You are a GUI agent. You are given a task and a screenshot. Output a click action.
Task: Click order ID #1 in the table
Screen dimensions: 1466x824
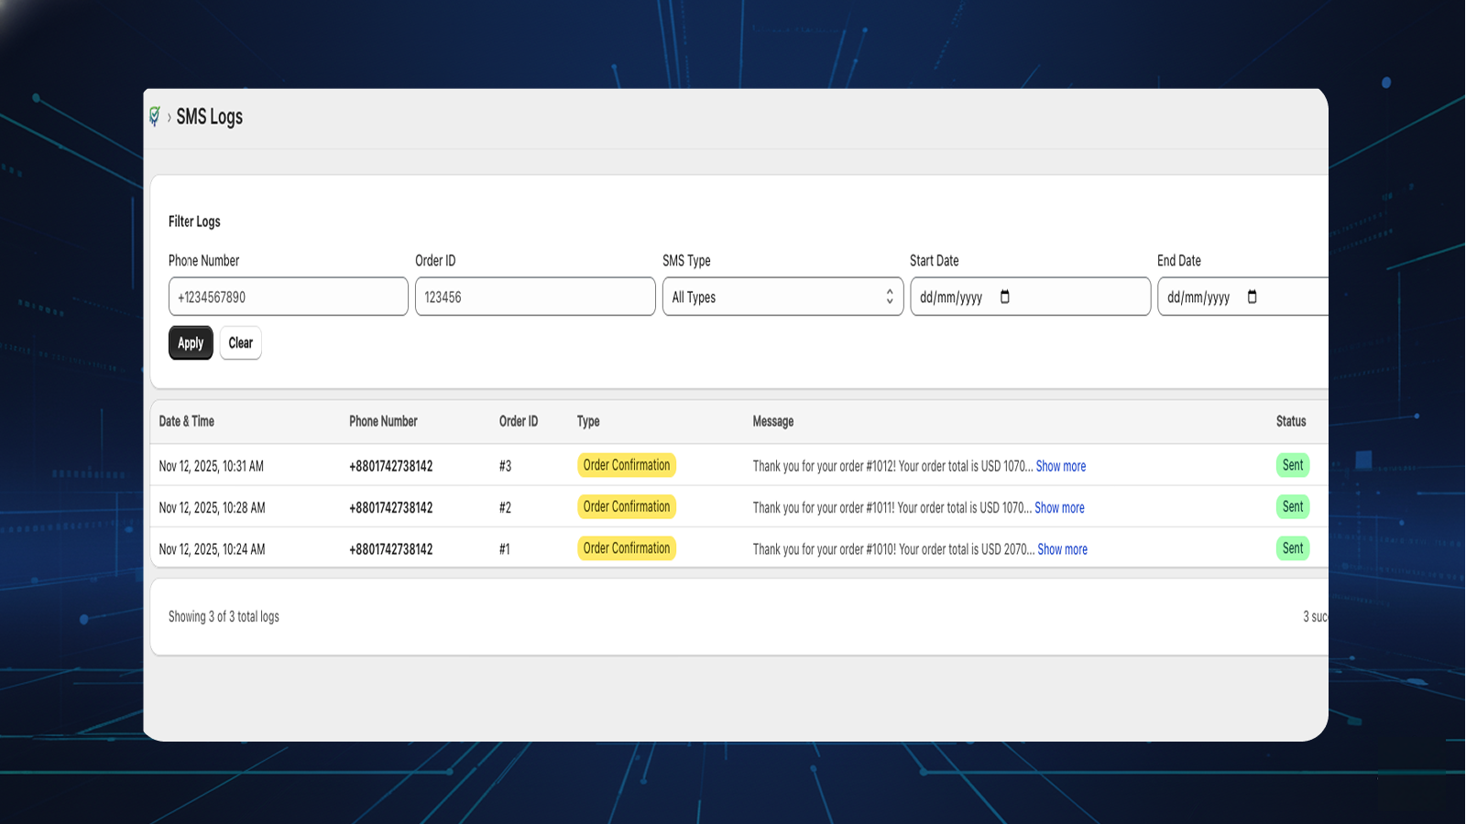click(505, 549)
